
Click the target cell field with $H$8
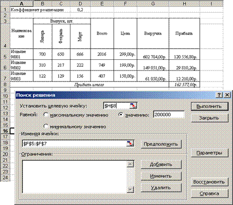tap(116, 106)
